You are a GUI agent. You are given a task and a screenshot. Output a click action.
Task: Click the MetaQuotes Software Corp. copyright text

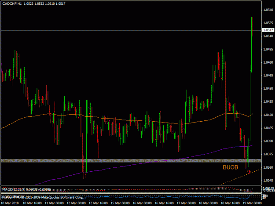[62, 197]
